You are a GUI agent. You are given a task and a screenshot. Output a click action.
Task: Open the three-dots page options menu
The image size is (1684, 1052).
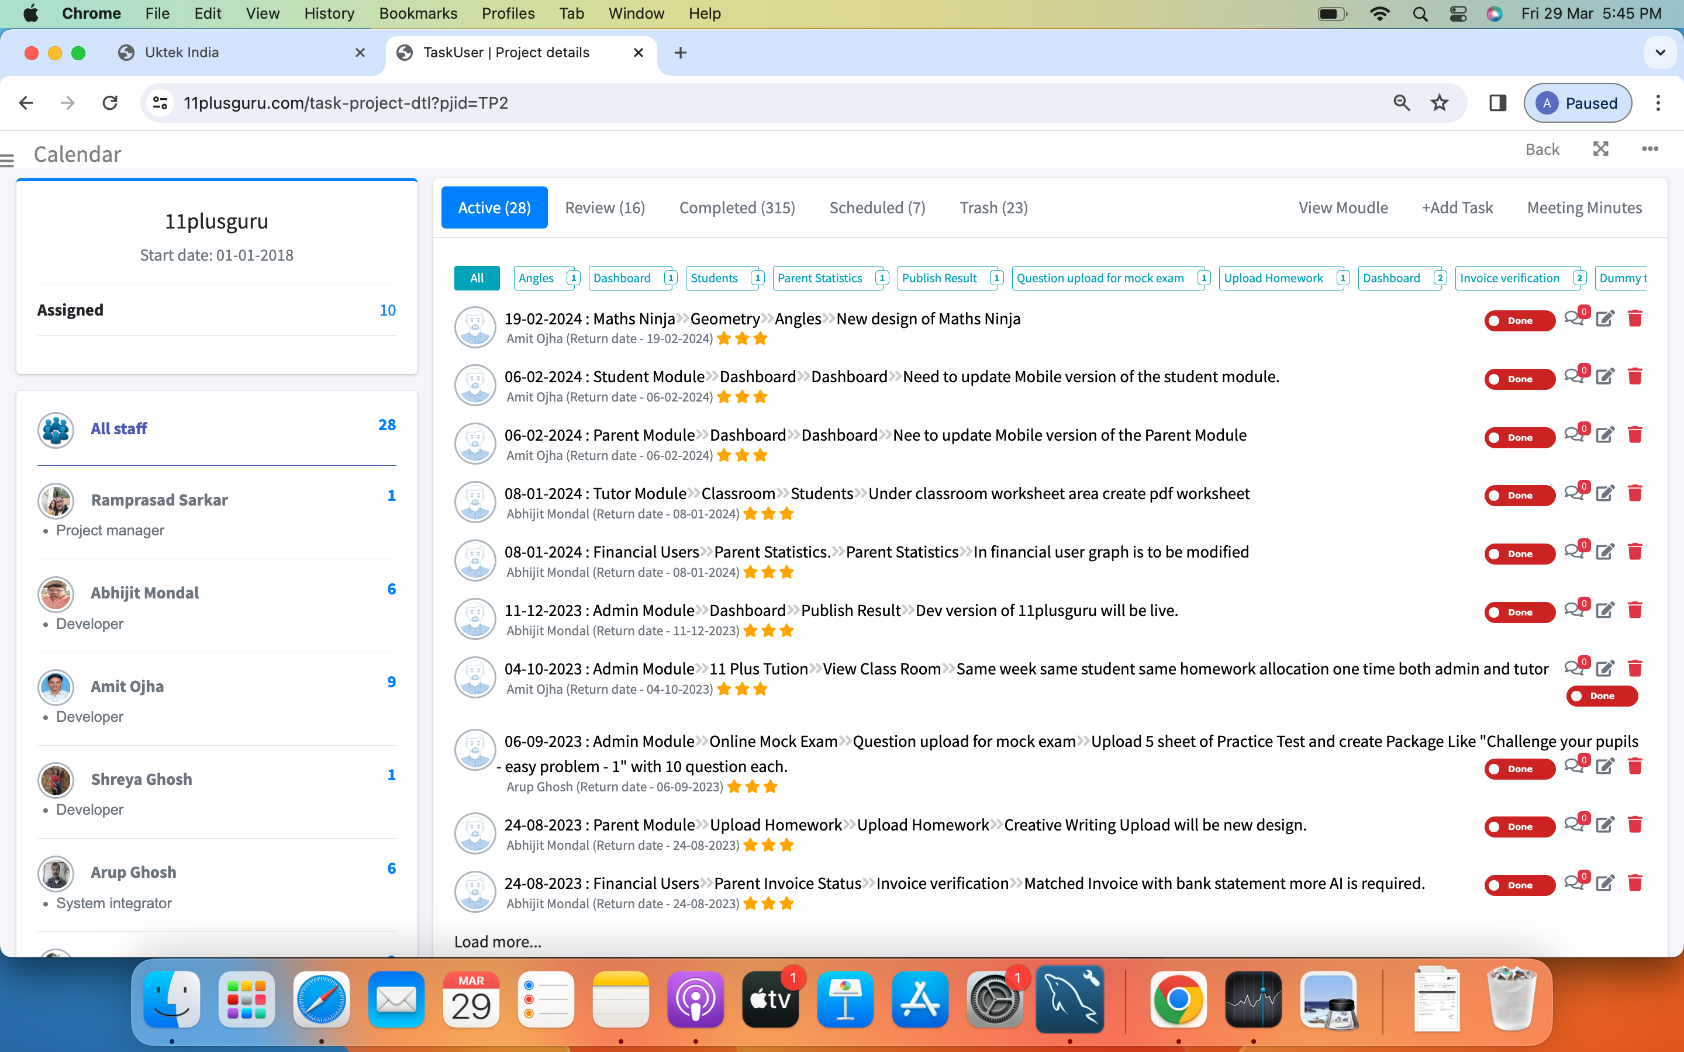(x=1649, y=149)
